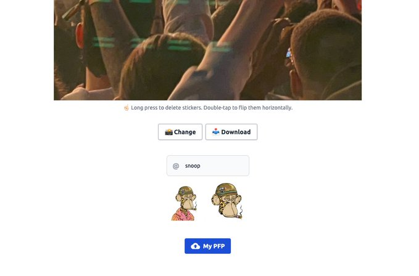Click the cigar smoke on the ape head sticker
Viewport: 419px width, 276px height.
click(x=241, y=211)
